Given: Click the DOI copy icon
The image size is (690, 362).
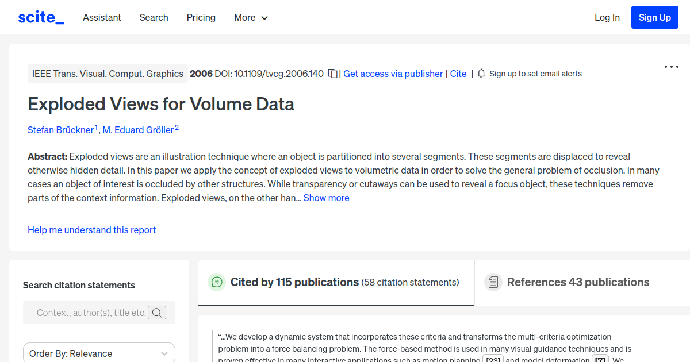Looking at the screenshot, I should coord(332,74).
